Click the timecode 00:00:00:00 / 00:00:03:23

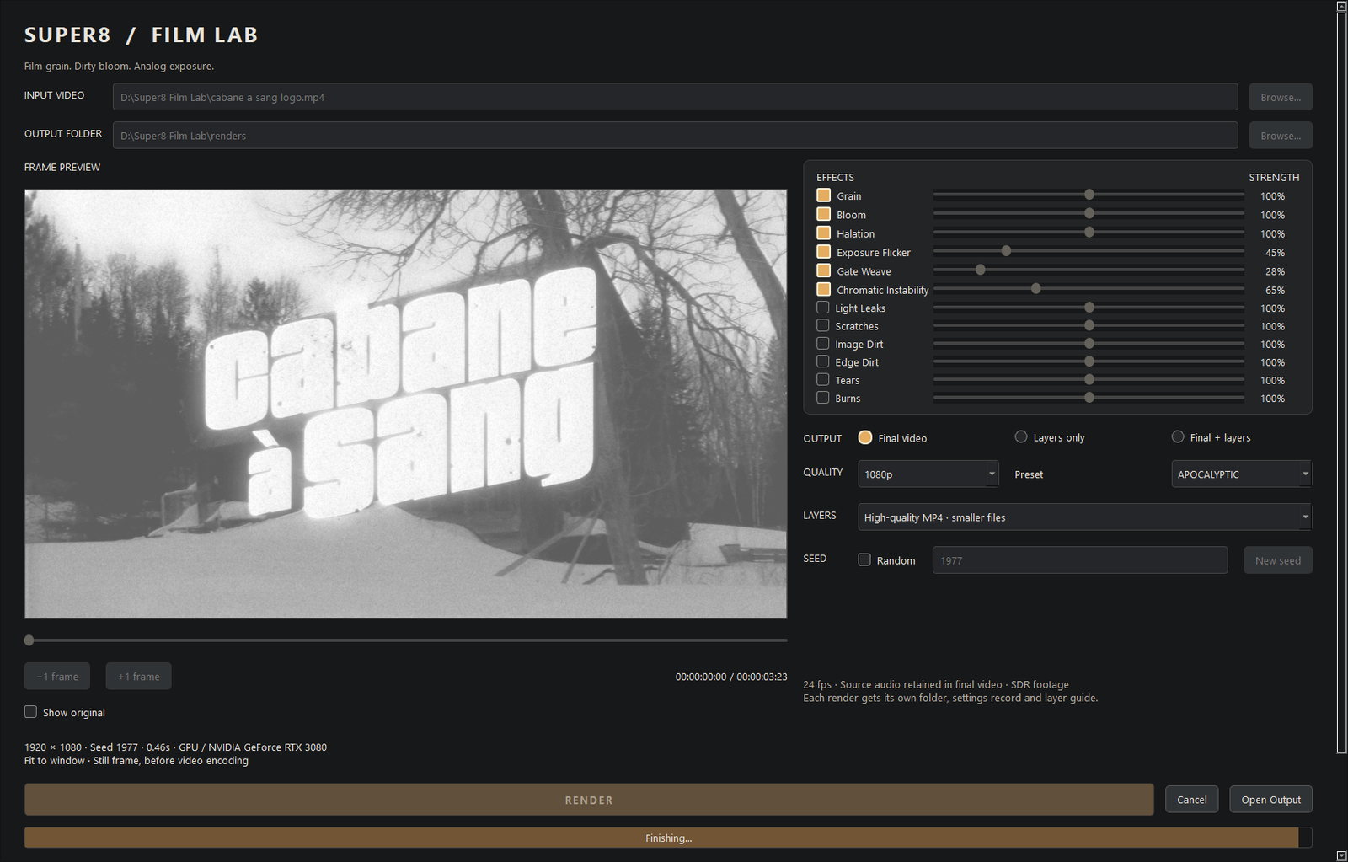[x=730, y=677]
